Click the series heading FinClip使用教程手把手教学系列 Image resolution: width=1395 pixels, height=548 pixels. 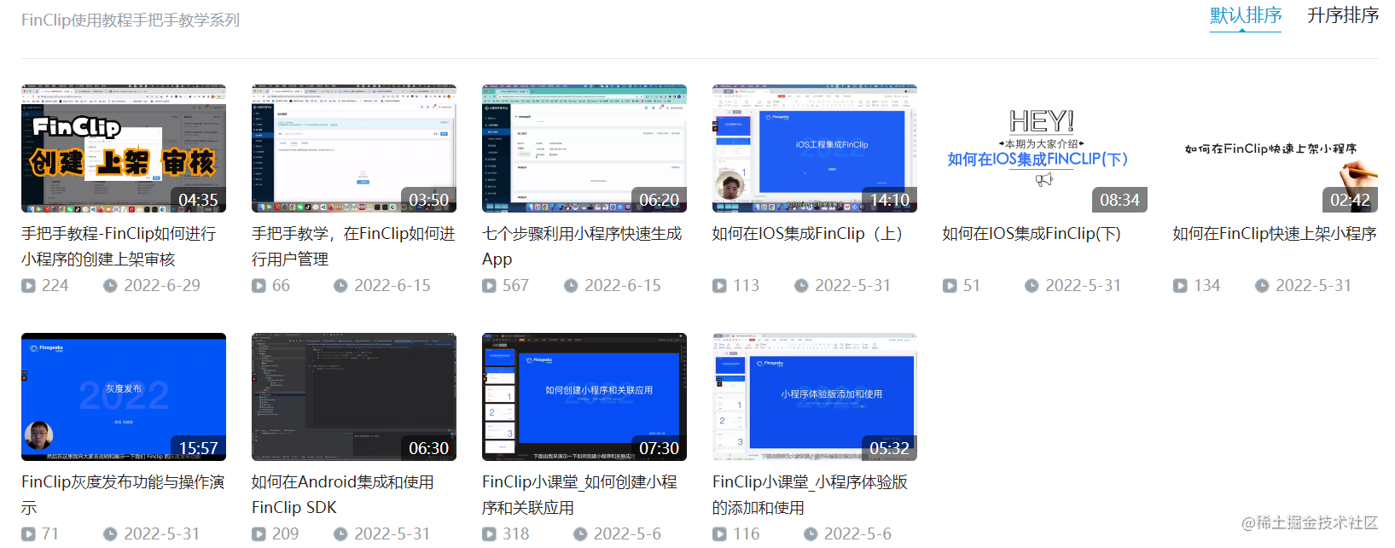click(131, 20)
